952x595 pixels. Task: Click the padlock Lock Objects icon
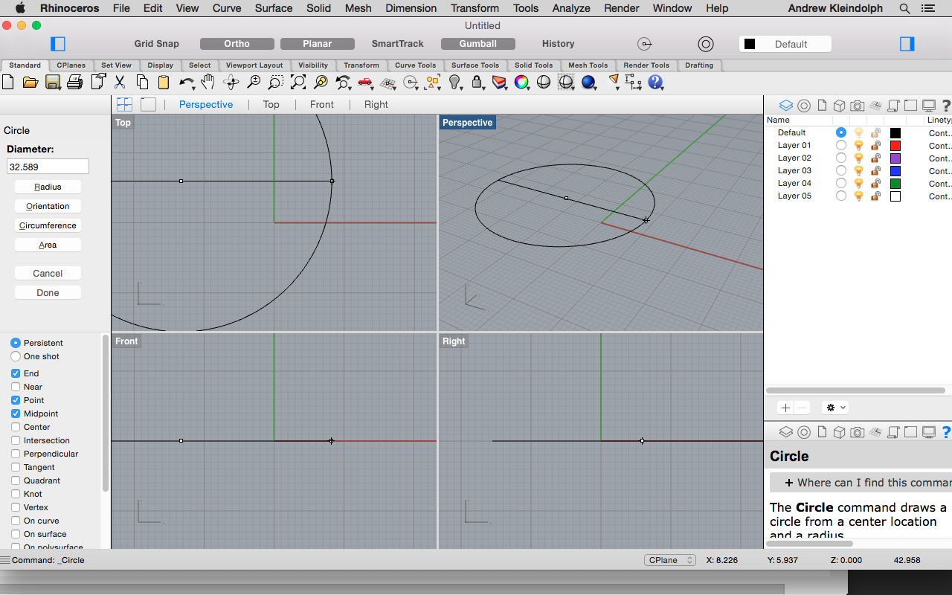pyautogui.click(x=477, y=82)
